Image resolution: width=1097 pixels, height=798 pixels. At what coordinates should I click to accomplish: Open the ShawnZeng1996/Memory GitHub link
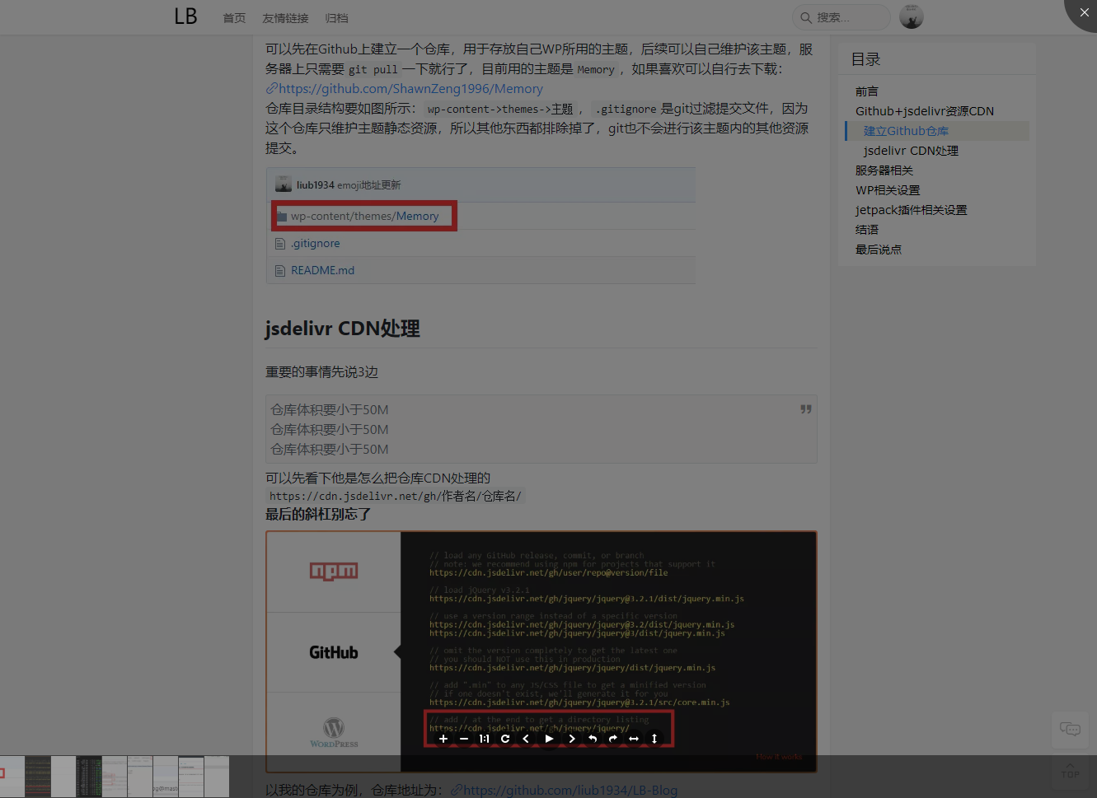point(405,88)
